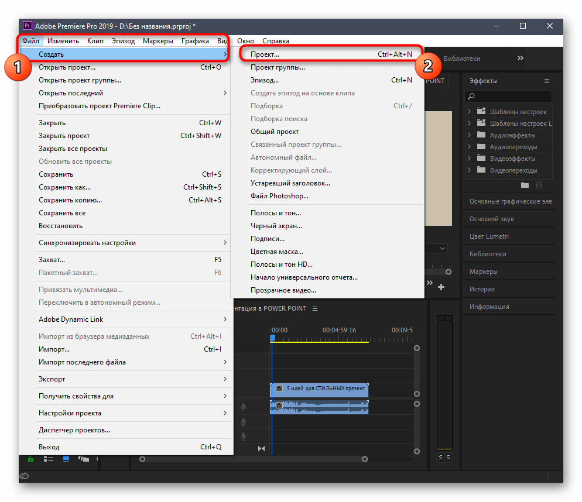
Task: Click left handle of timeline zoom scrollbar
Action: [x=142, y=459]
